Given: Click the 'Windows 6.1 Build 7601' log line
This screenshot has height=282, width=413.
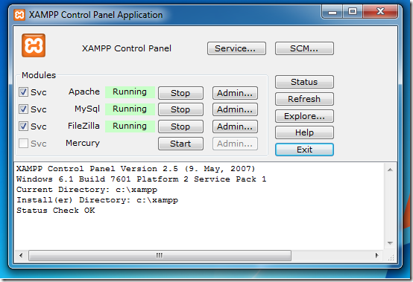Looking at the screenshot, I should click(x=142, y=179).
